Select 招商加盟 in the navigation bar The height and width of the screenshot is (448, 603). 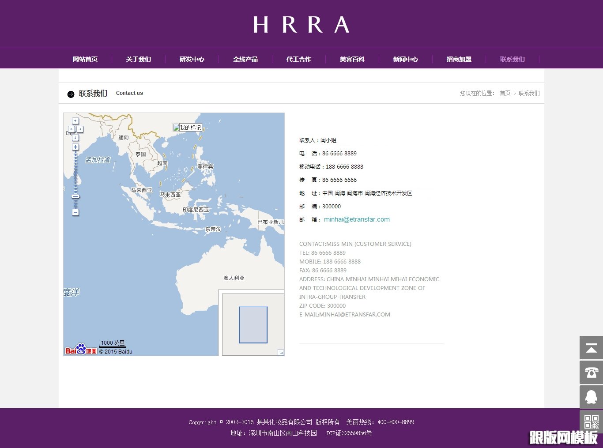click(459, 59)
